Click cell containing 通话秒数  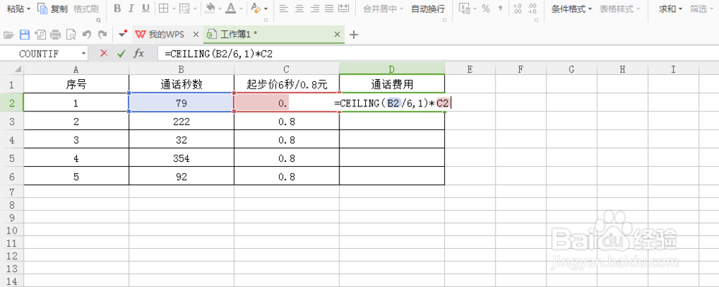point(182,84)
